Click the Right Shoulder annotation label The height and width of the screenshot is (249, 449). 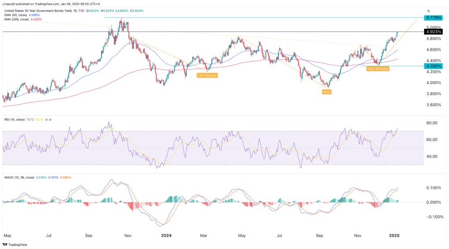(378, 69)
